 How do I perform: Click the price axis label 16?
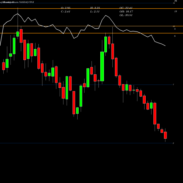point(176,1)
